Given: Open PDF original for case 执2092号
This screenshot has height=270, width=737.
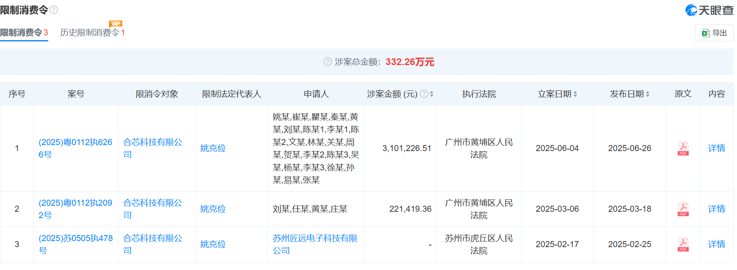Looking at the screenshot, I should tap(683, 209).
